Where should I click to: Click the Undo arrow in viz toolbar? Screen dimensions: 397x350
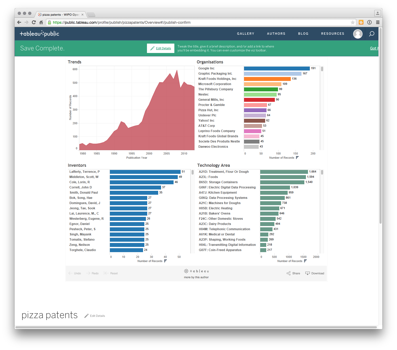pyautogui.click(x=70, y=273)
